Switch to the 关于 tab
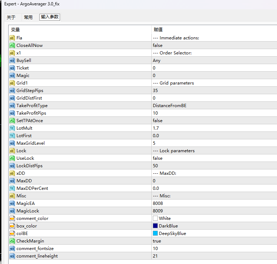 [11, 17]
